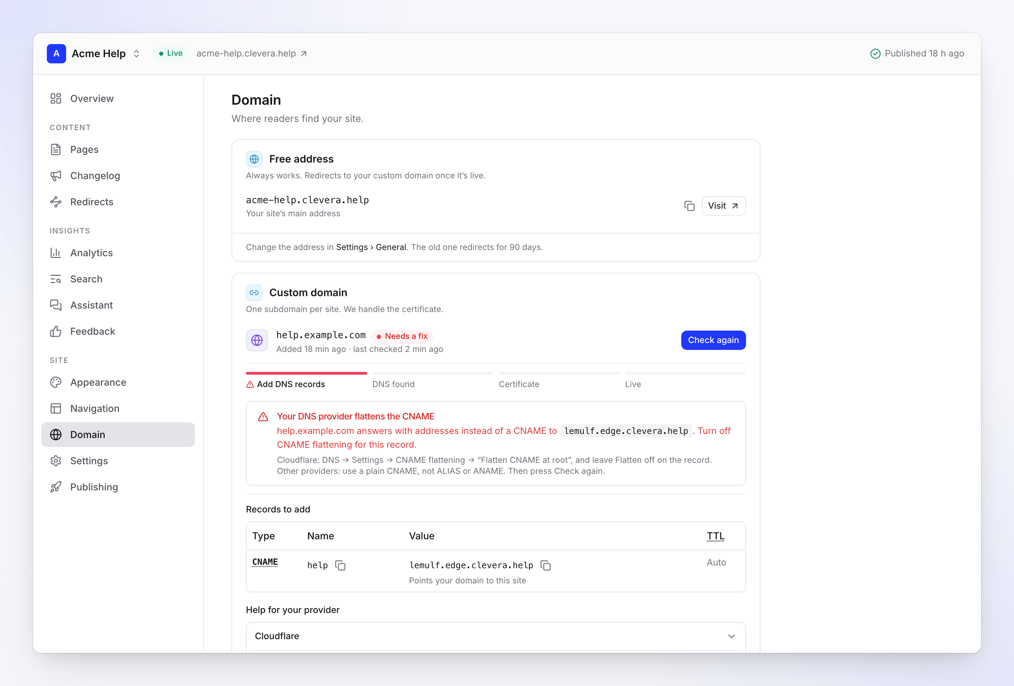Screen dimensions: 1014x686
Task: Copy the acme-help.clevera.help free address
Action: [x=690, y=206]
